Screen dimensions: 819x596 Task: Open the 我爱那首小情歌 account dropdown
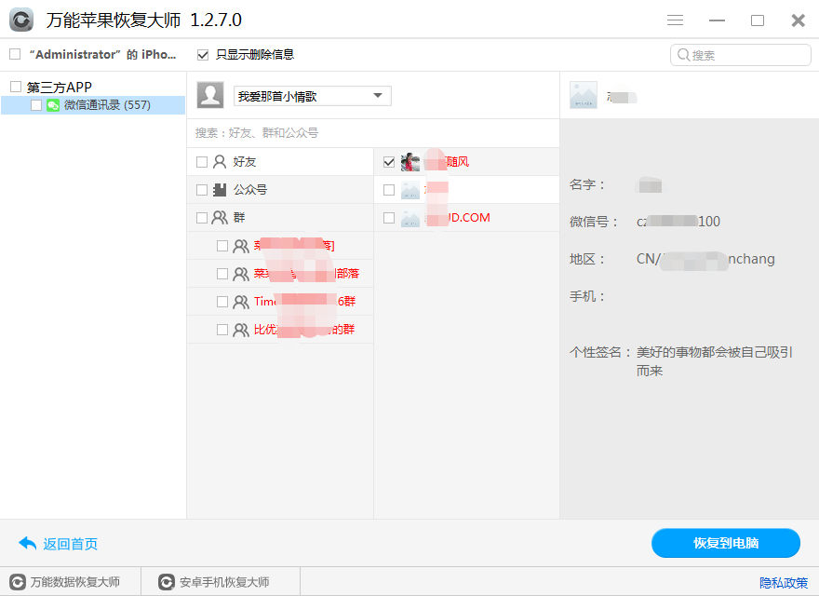pyautogui.click(x=313, y=96)
